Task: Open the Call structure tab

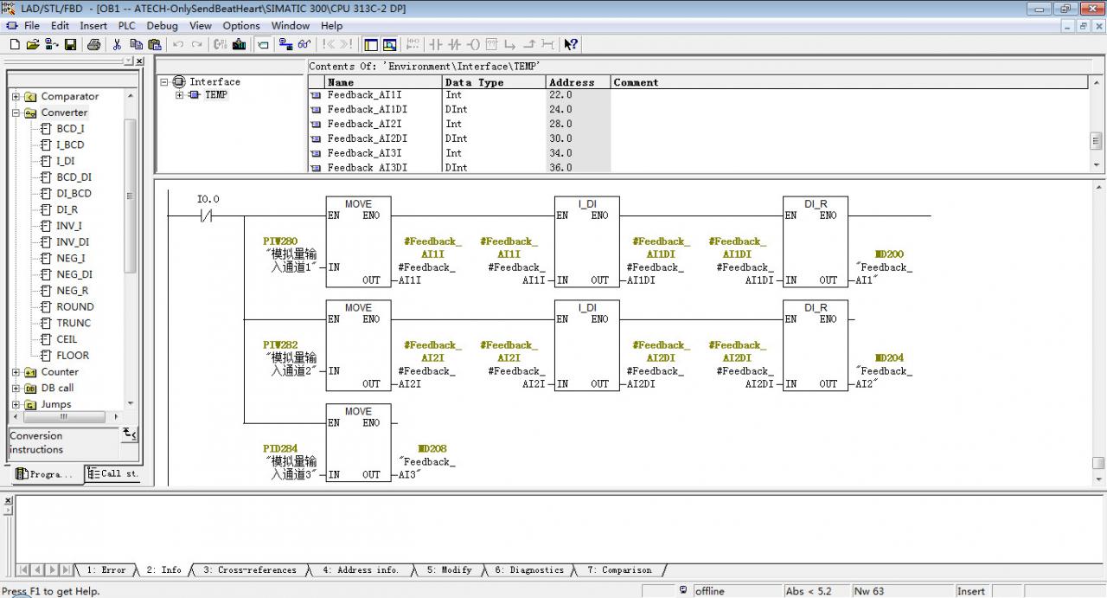Action: click(x=113, y=474)
